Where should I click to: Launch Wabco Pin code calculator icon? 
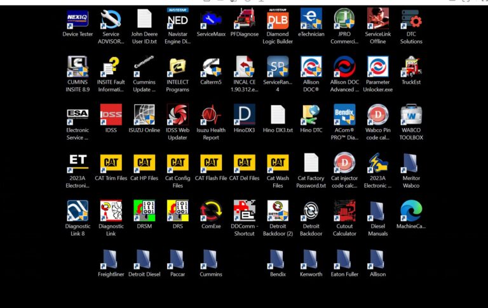tap(378, 115)
